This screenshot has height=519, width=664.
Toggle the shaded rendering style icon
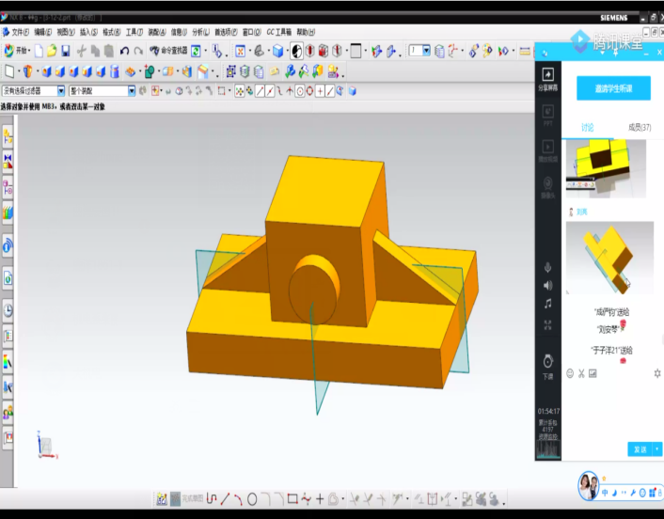(296, 51)
